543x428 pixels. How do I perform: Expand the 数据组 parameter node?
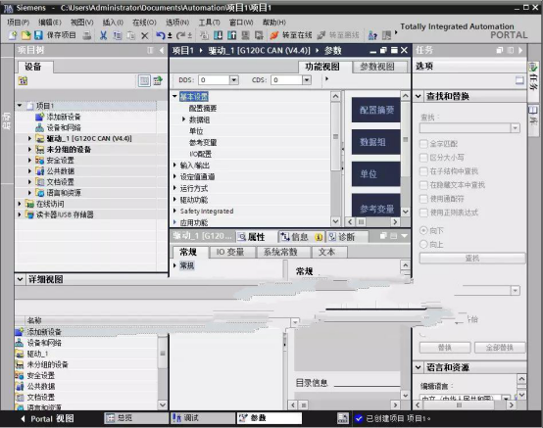pos(184,119)
